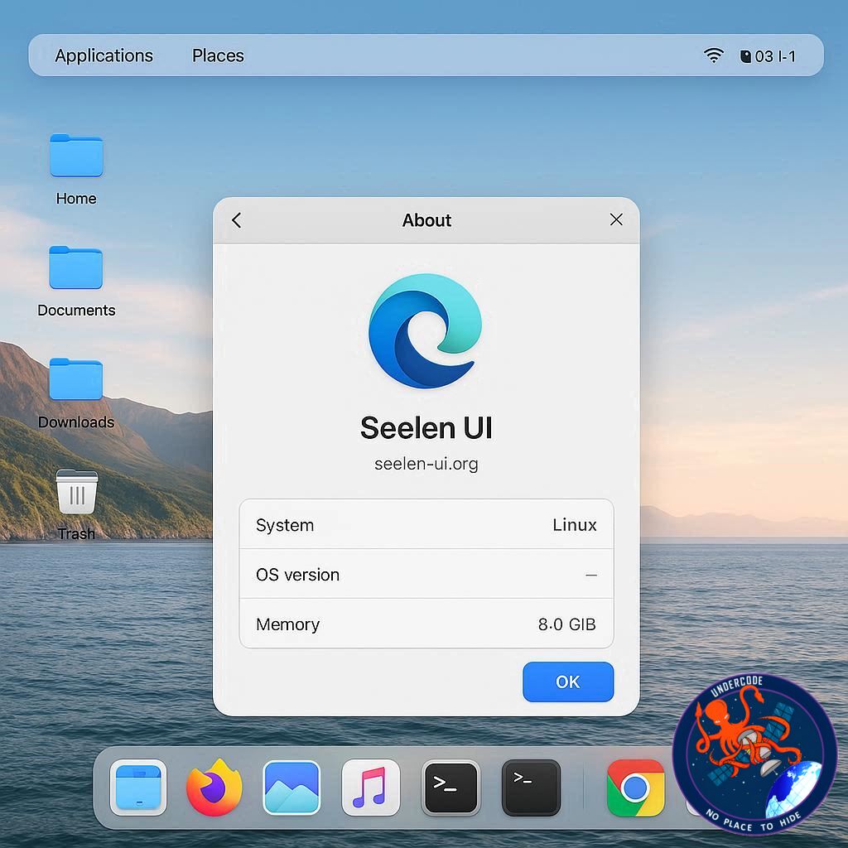Viewport: 848px width, 848px height.
Task: Open the Trash bin on desktop
Action: click(x=77, y=492)
